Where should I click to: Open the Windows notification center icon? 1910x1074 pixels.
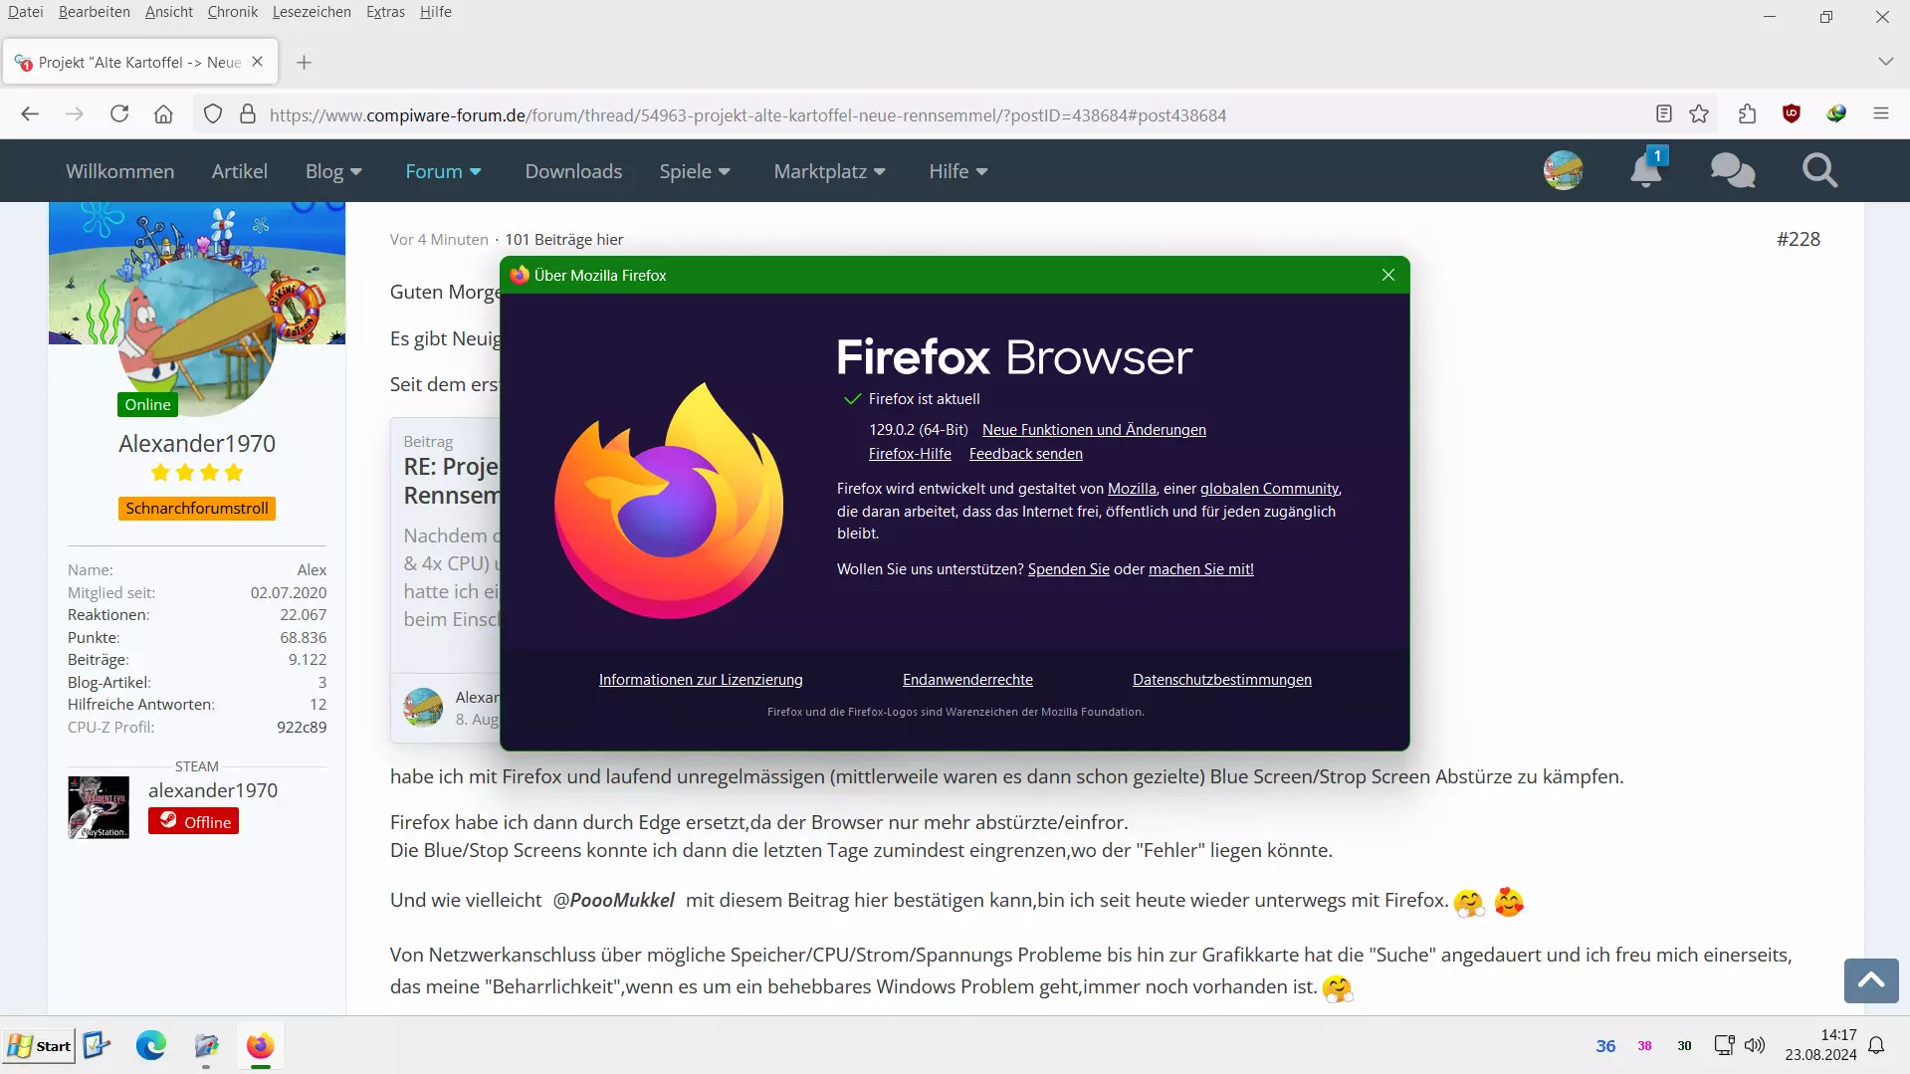[x=1876, y=1045]
